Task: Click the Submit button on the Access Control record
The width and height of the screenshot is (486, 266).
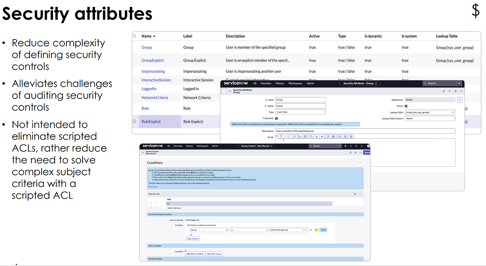Action: click(x=367, y=152)
